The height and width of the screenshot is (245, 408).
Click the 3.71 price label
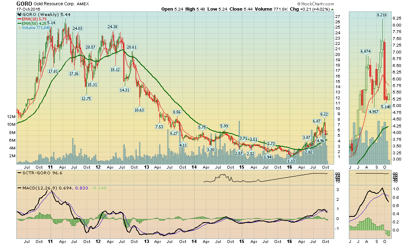[244, 138]
